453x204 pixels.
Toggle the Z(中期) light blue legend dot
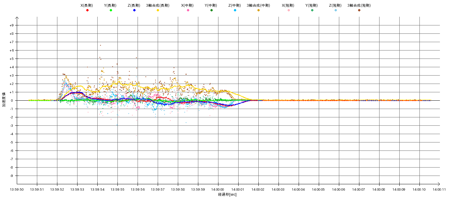tap(235, 10)
